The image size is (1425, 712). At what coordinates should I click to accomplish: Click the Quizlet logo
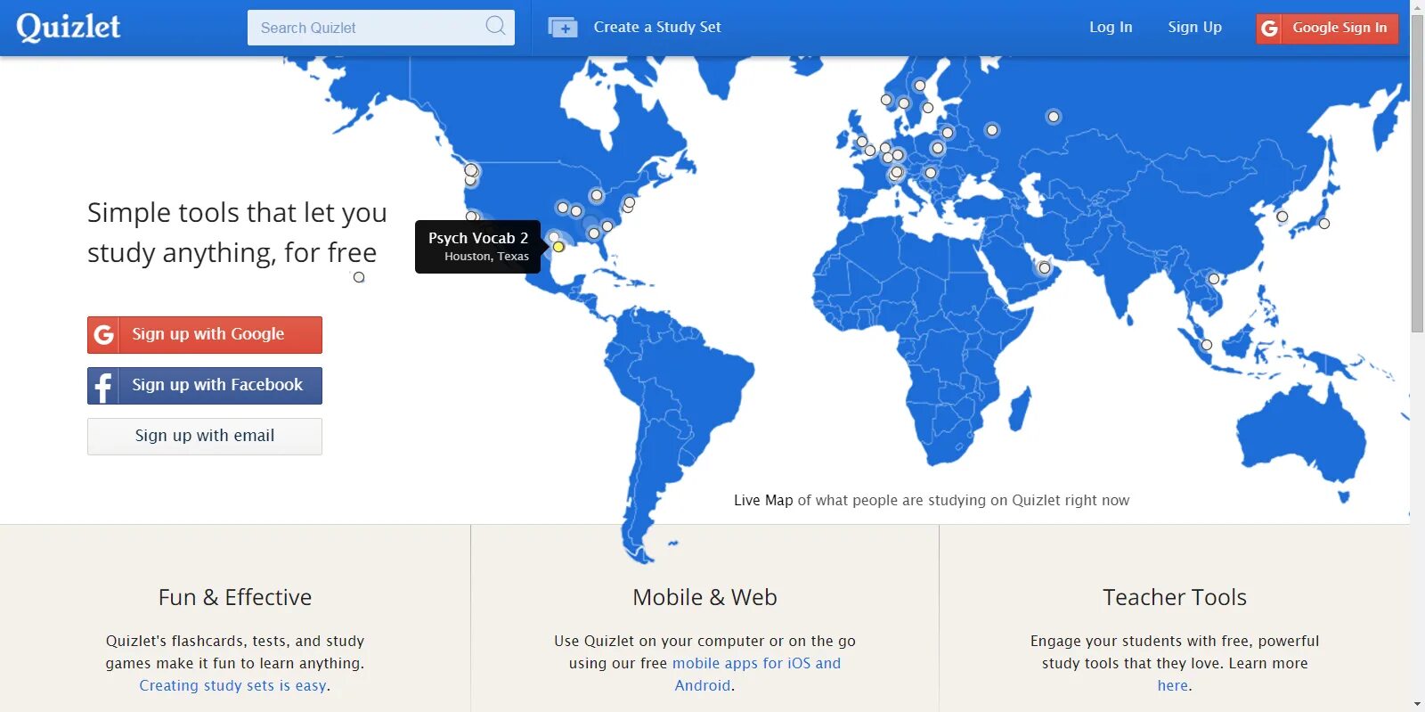click(x=69, y=28)
